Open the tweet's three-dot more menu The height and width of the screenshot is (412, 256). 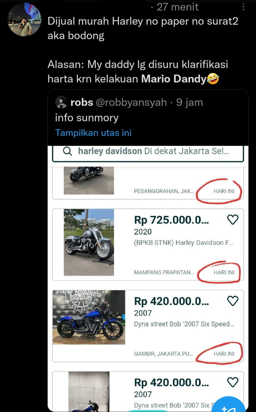click(244, 7)
